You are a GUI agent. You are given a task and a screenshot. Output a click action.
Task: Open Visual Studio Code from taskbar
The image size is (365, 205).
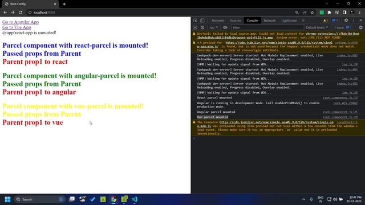(135, 199)
